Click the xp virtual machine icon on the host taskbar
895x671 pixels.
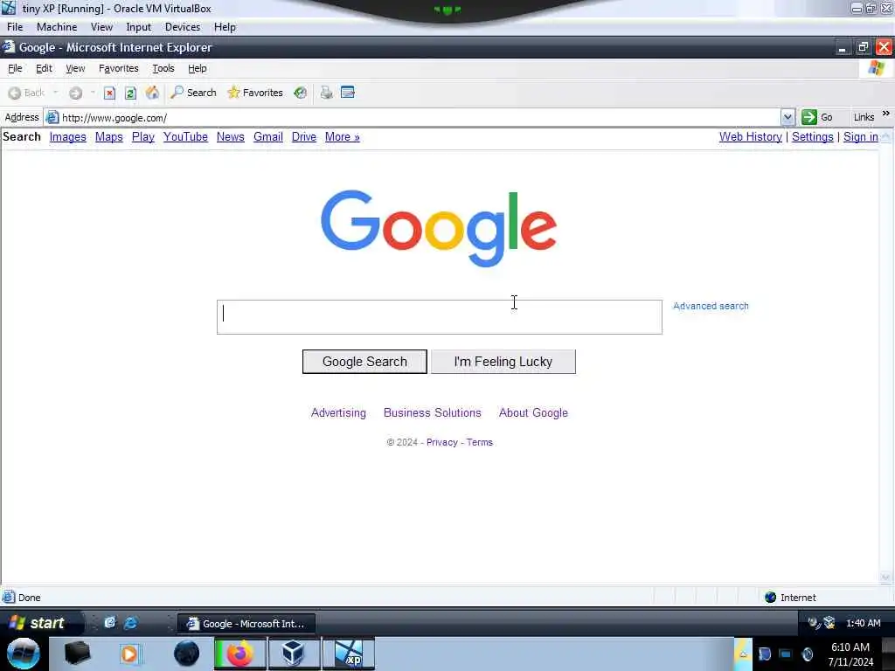349,654
